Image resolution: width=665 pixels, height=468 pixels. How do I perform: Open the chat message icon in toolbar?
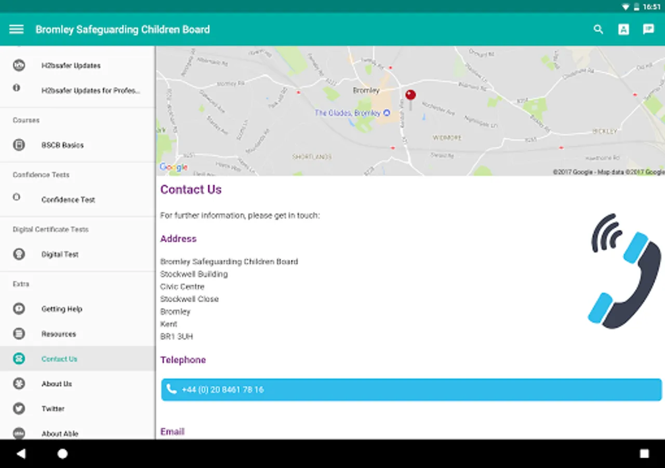[x=648, y=29]
